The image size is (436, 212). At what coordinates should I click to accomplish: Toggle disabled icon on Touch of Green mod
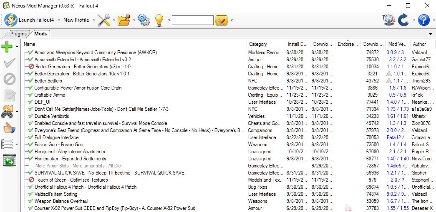tap(31, 180)
